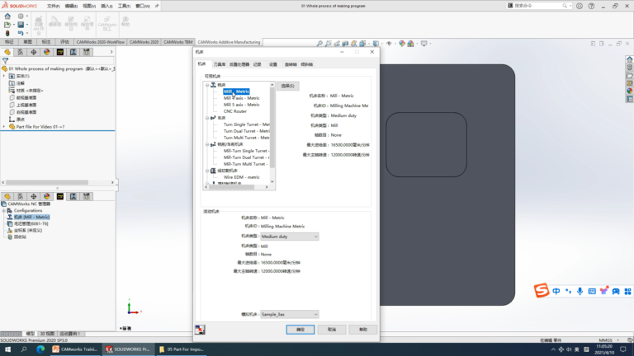Click the Open document icon

point(7,25)
